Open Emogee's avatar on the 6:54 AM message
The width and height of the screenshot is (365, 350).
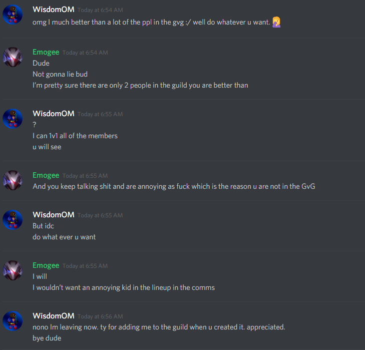(x=13, y=57)
